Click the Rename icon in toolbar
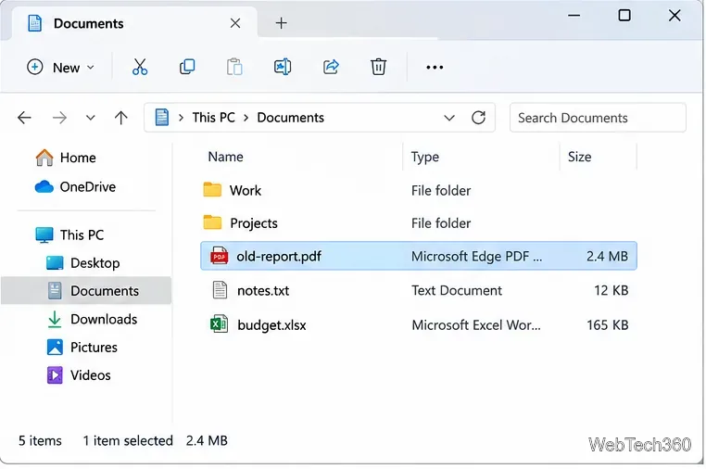Image resolution: width=706 pixels, height=469 pixels. point(283,67)
